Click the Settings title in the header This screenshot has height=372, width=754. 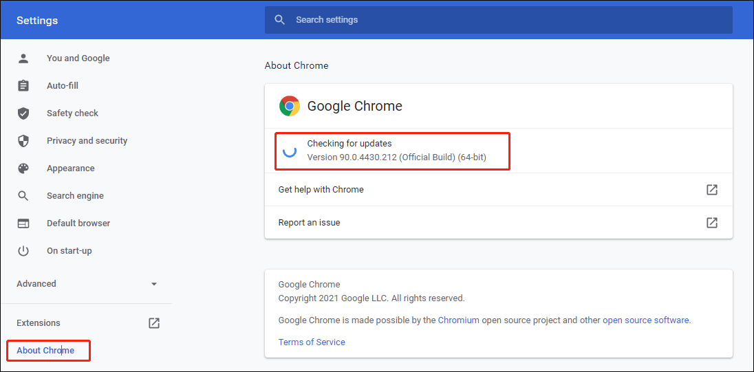(37, 21)
